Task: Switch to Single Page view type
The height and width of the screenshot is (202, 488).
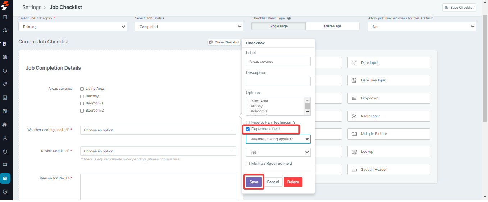Action: click(279, 26)
